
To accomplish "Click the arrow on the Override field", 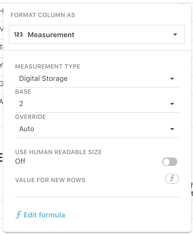I will [x=172, y=129].
